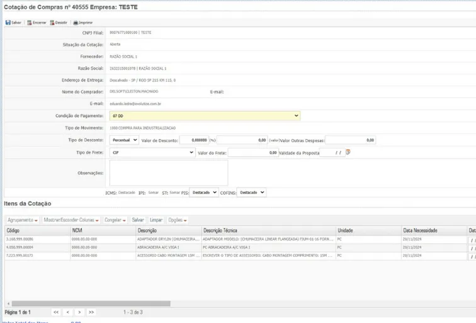The width and height of the screenshot is (476, 323).
Task: Select code cell 7.223.999.00173
Action: pos(37,256)
